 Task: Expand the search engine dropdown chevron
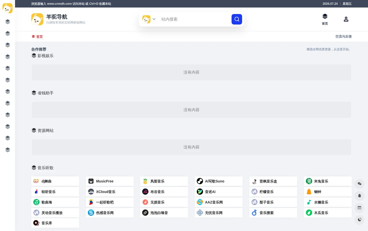(x=154, y=19)
